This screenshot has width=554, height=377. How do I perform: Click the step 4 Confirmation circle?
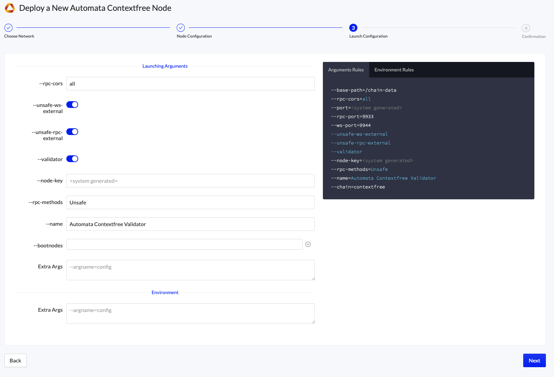pos(526,28)
